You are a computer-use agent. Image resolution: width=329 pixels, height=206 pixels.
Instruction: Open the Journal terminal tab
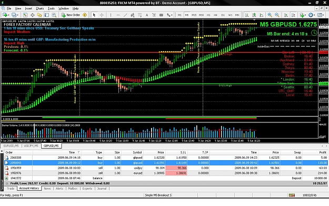point(102,189)
